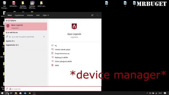Click Aç to open the app
Viewport: 169px width, 95px height.
point(56,46)
